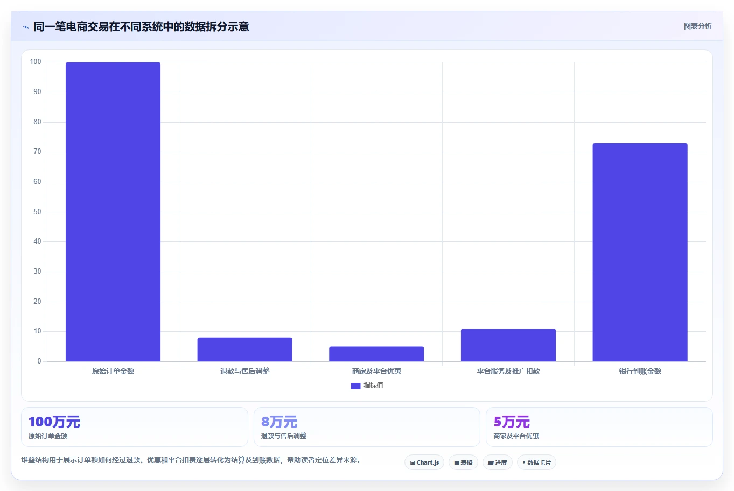
Task: Click the 原始订单金额 x-axis label
Action: coord(113,371)
